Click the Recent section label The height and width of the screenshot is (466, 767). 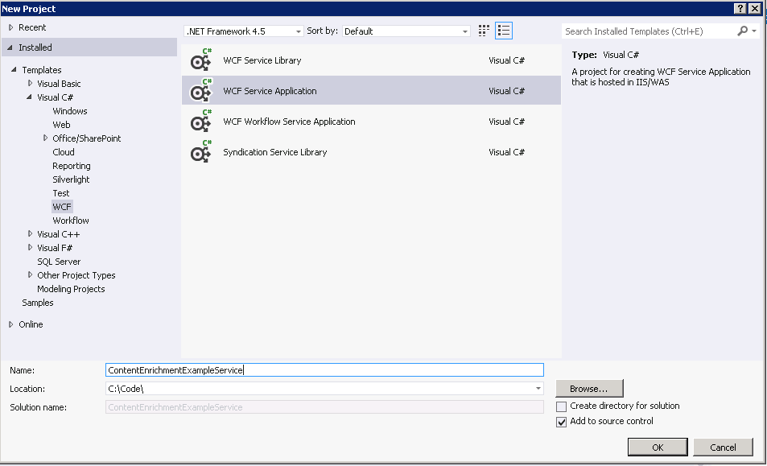(32, 27)
